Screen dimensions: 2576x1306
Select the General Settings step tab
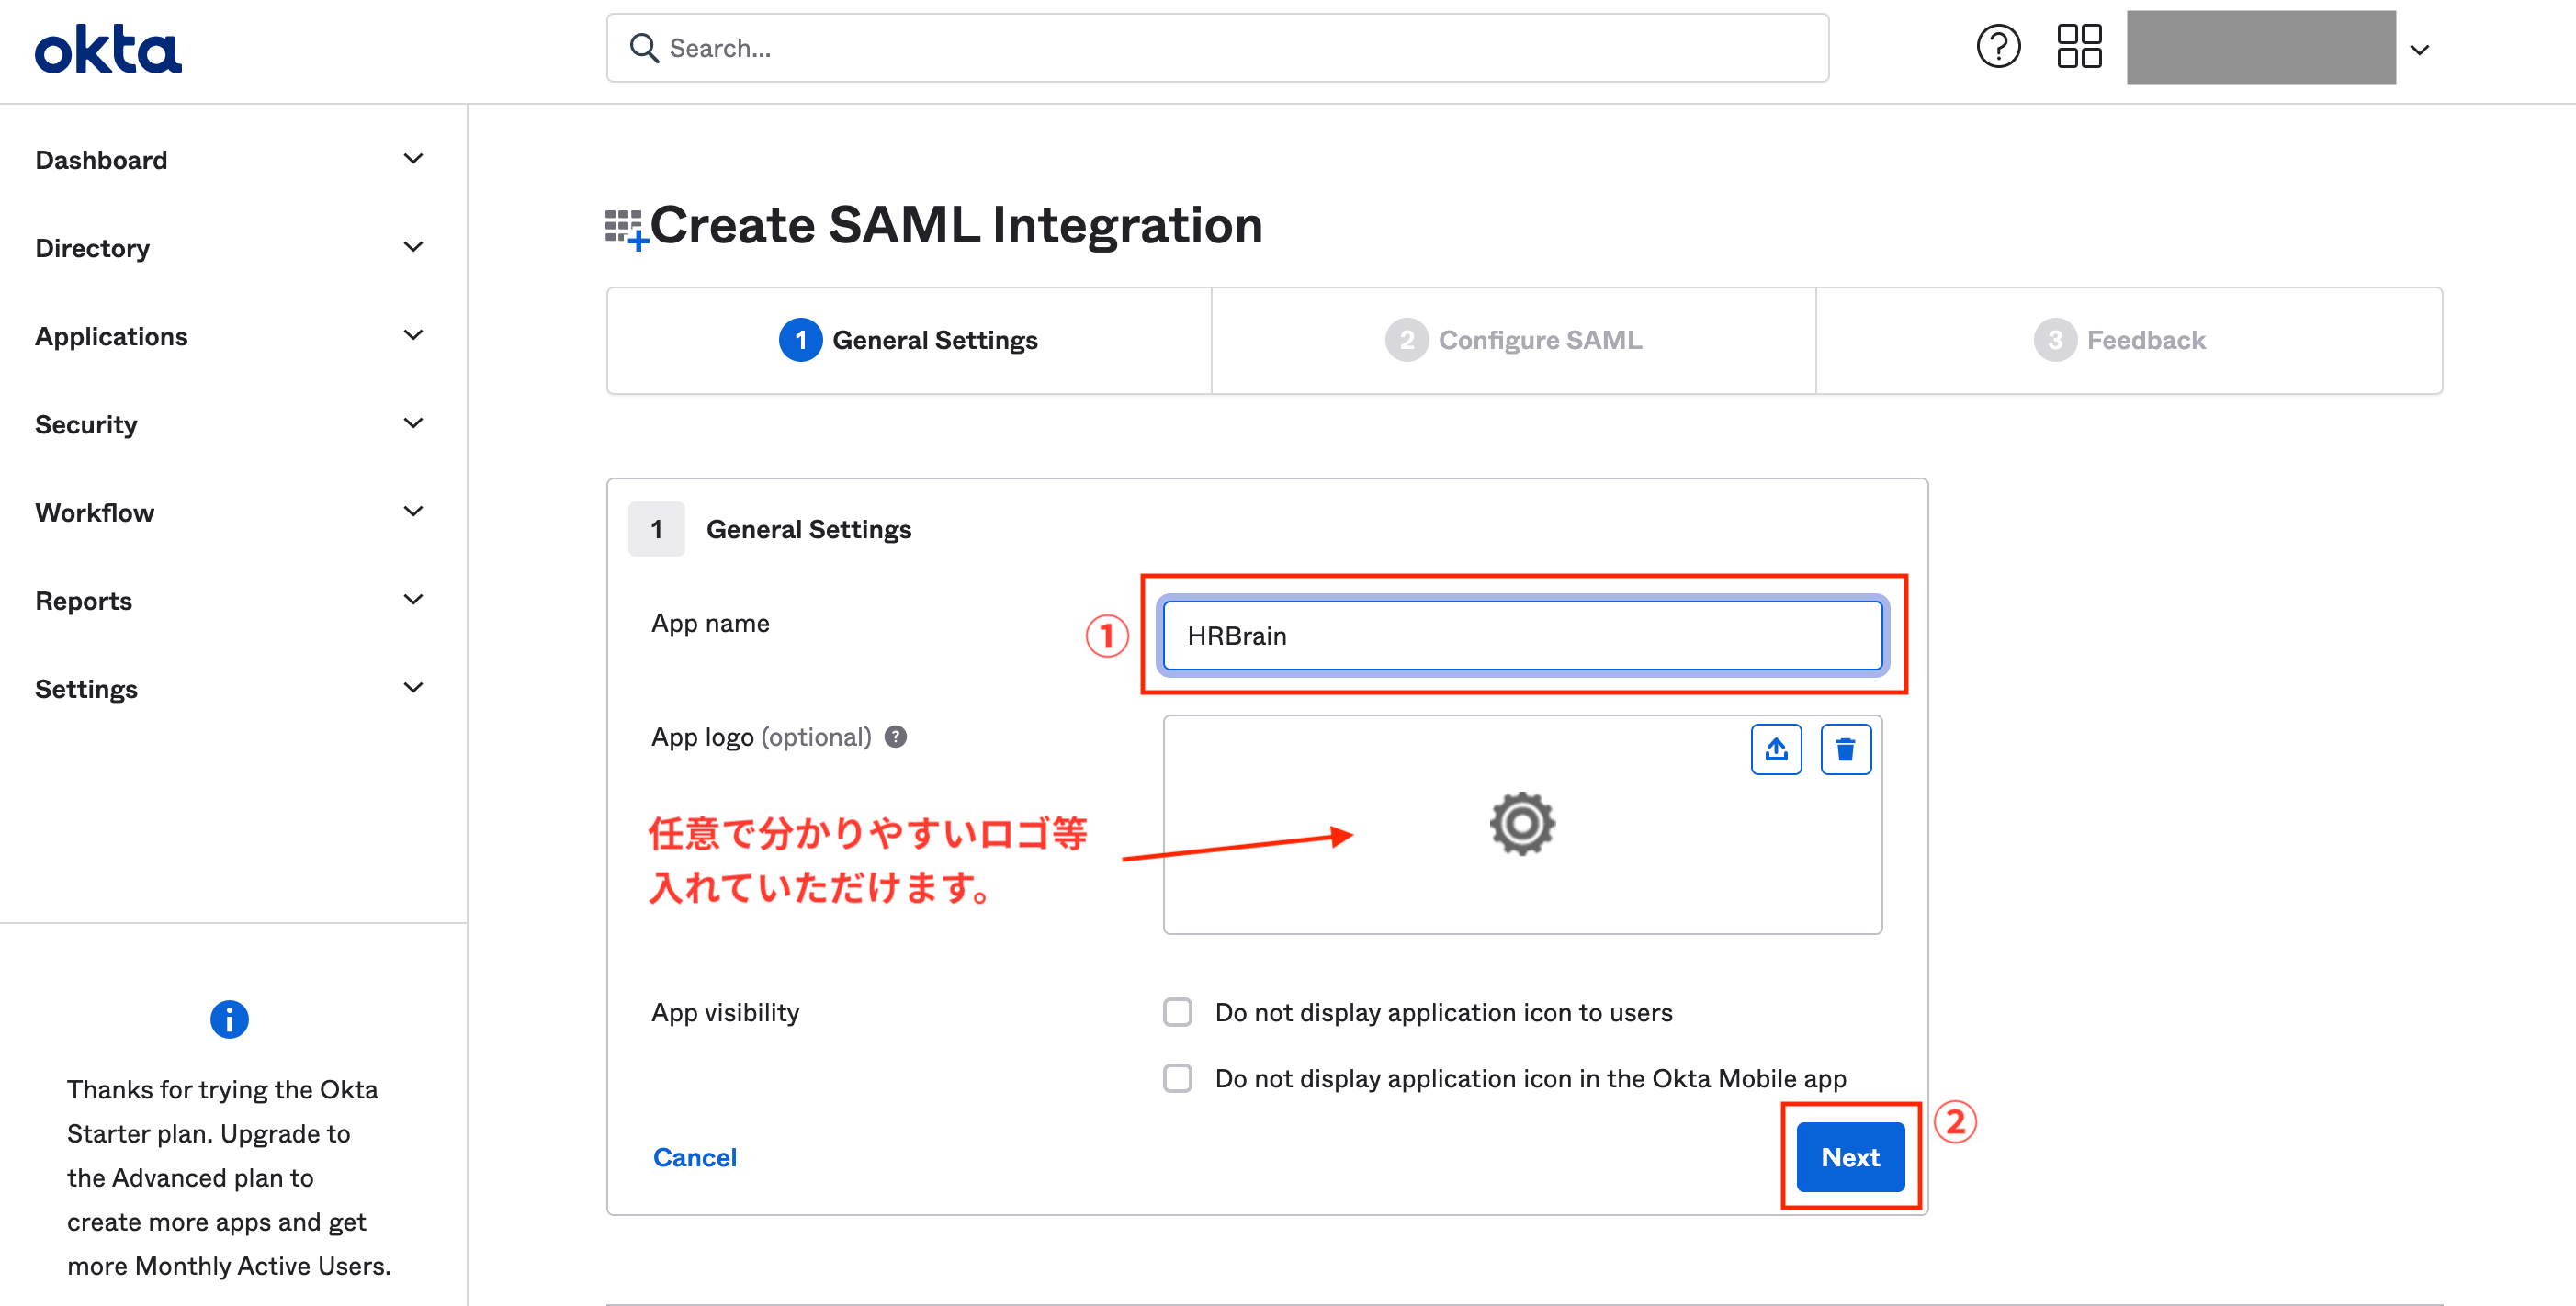[909, 340]
